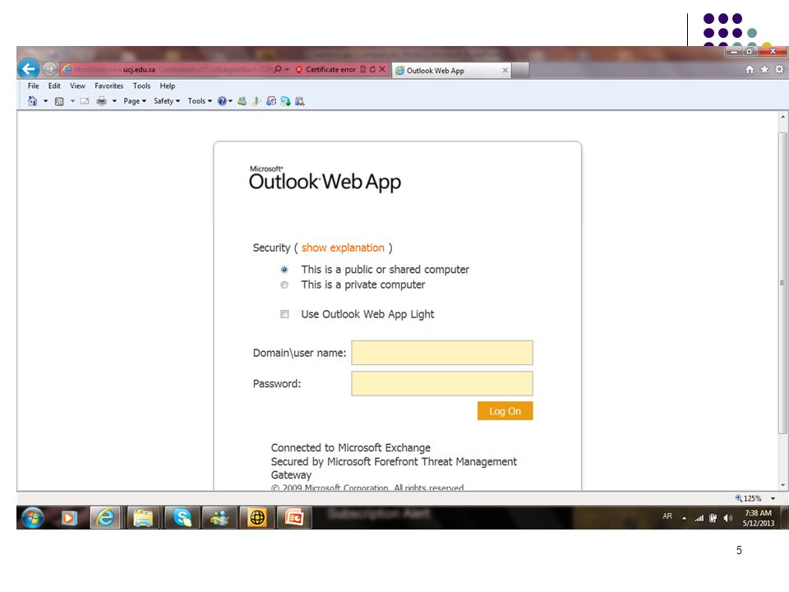Click the scrollbar down arrow
The width and height of the screenshot is (789, 592).
(782, 486)
